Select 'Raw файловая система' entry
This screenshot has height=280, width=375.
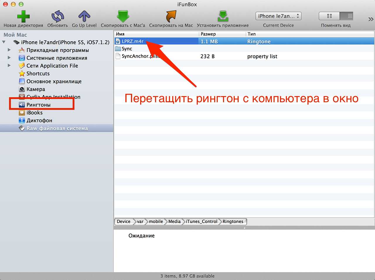(x=57, y=128)
